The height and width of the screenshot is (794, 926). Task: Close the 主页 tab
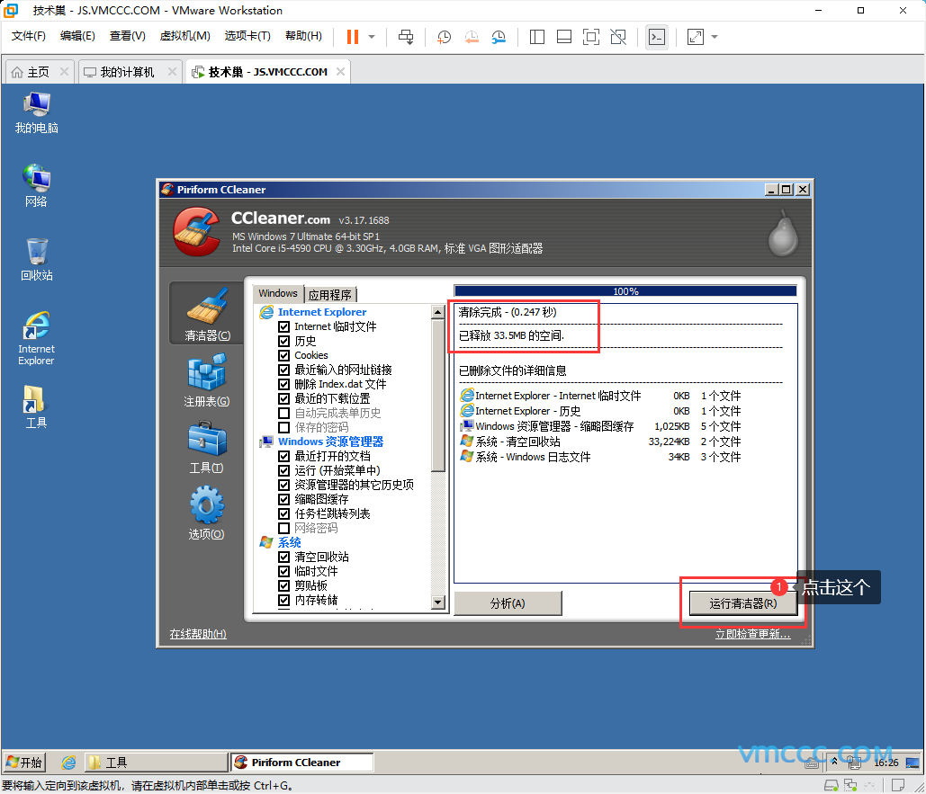(x=64, y=71)
